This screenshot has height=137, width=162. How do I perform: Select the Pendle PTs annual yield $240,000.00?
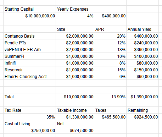coord(143,43)
